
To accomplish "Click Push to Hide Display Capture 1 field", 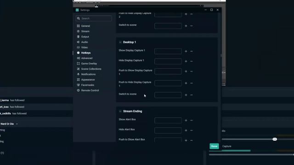I will (x=168, y=83).
